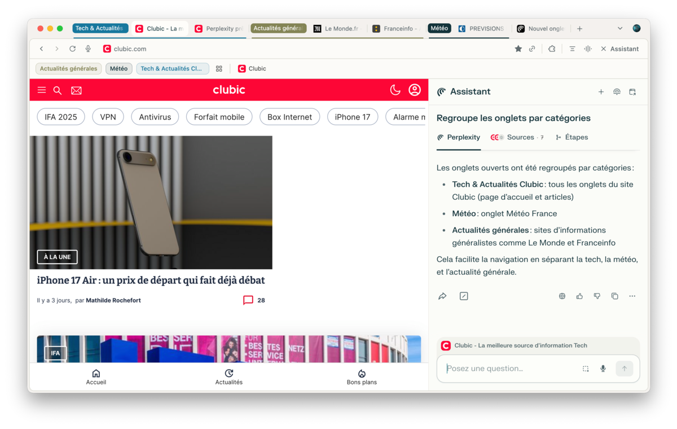
Task: Open the Étapes tab in Assistant
Action: pos(572,137)
